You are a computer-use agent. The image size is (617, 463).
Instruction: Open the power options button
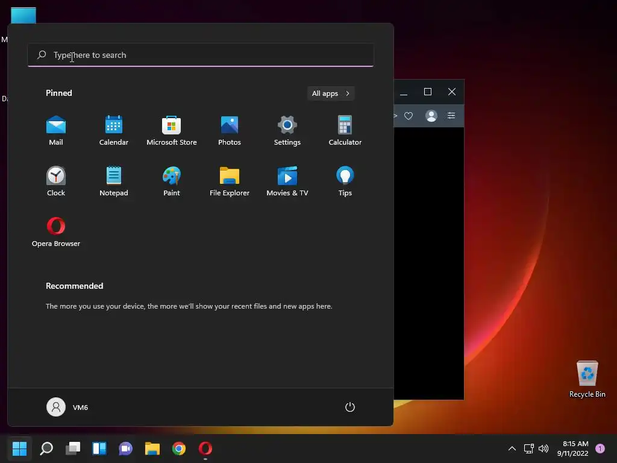pyautogui.click(x=350, y=407)
